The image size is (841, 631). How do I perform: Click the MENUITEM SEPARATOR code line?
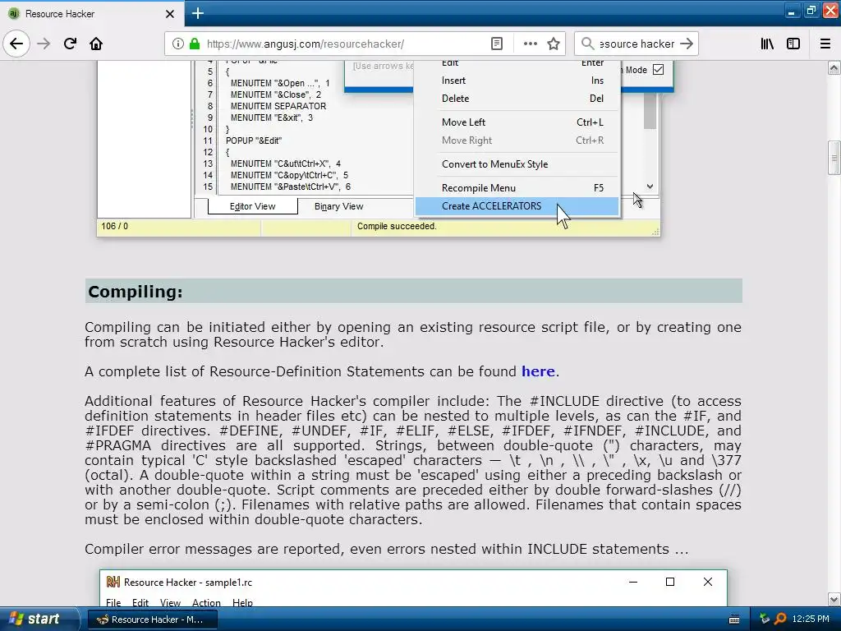pyautogui.click(x=278, y=106)
